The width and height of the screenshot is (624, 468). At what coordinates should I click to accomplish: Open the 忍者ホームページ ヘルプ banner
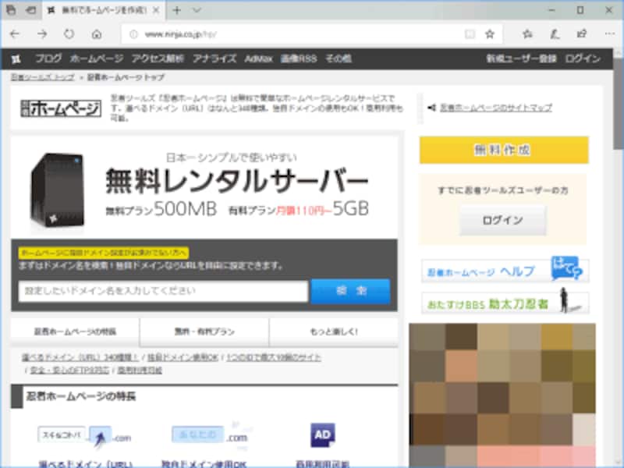click(505, 270)
